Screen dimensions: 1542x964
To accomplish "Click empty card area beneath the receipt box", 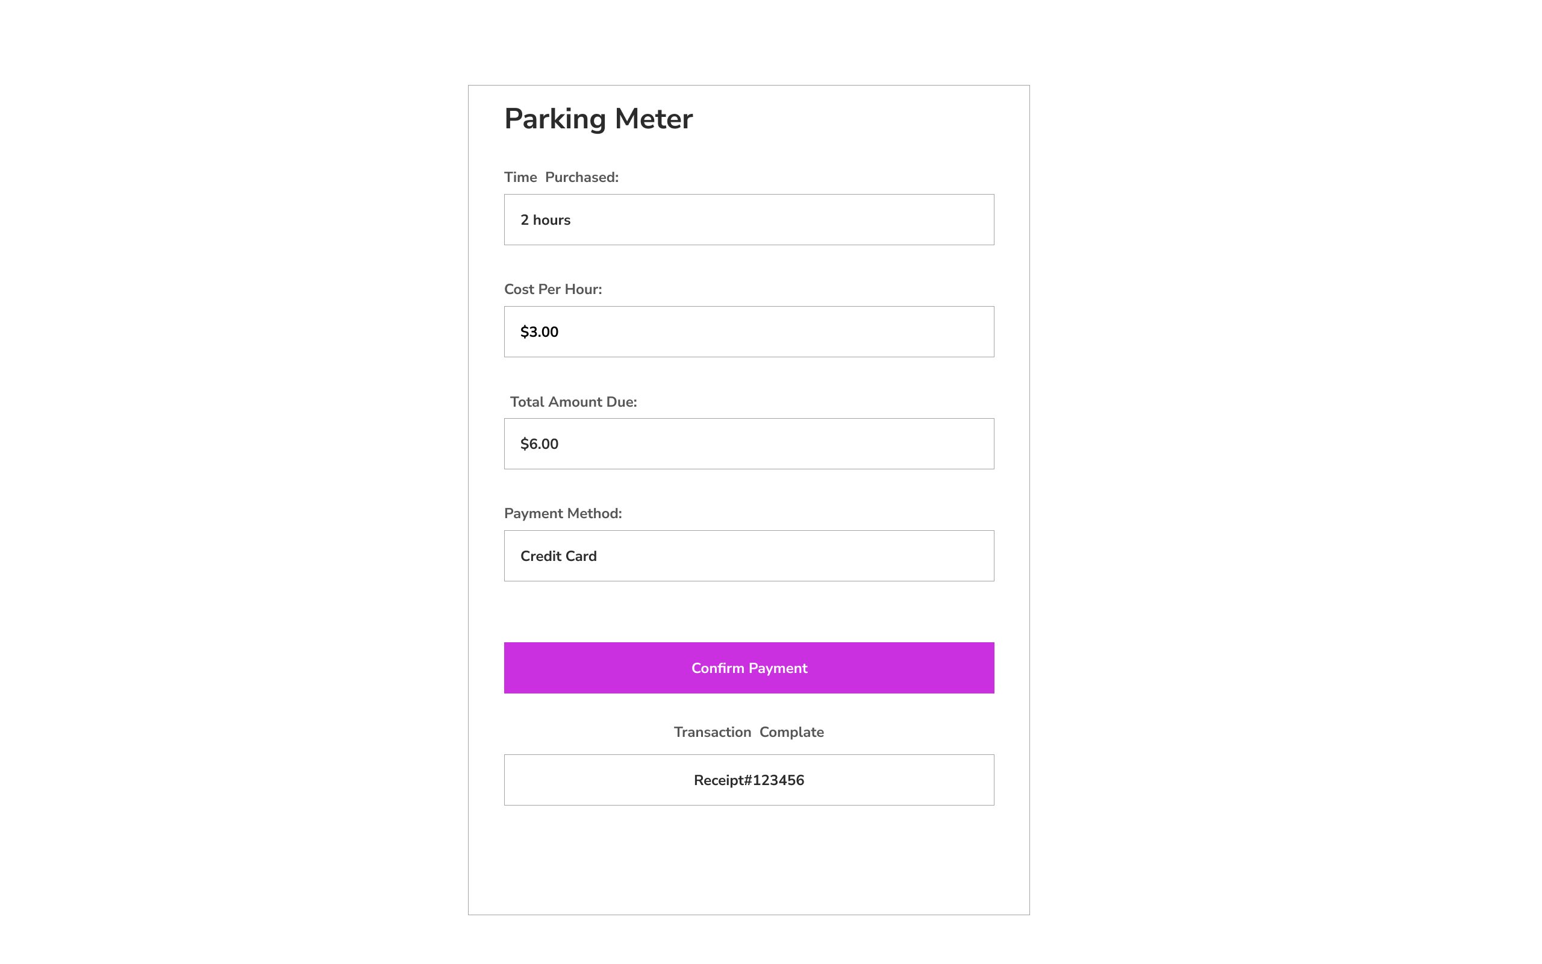I will (749, 861).
